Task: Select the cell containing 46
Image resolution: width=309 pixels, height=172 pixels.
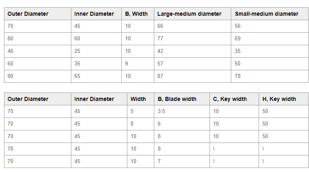Action: [x=10, y=51]
